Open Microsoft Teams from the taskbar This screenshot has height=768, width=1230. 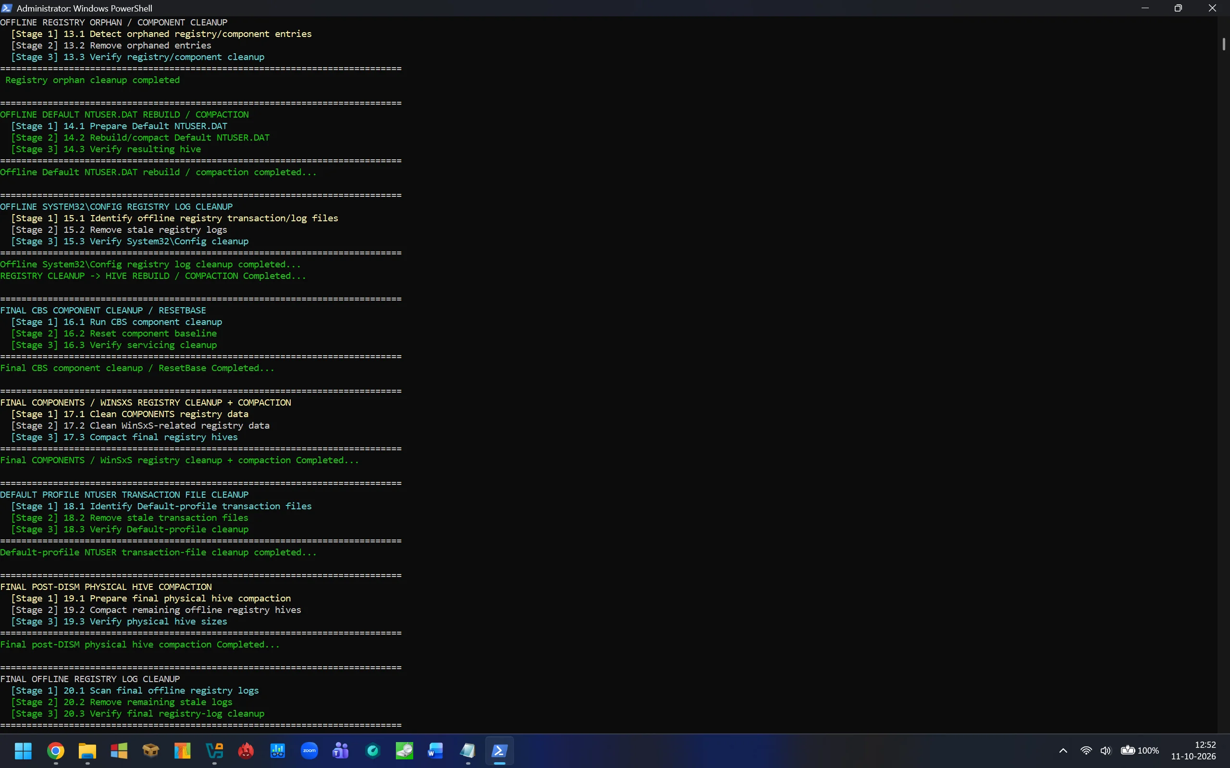point(341,750)
